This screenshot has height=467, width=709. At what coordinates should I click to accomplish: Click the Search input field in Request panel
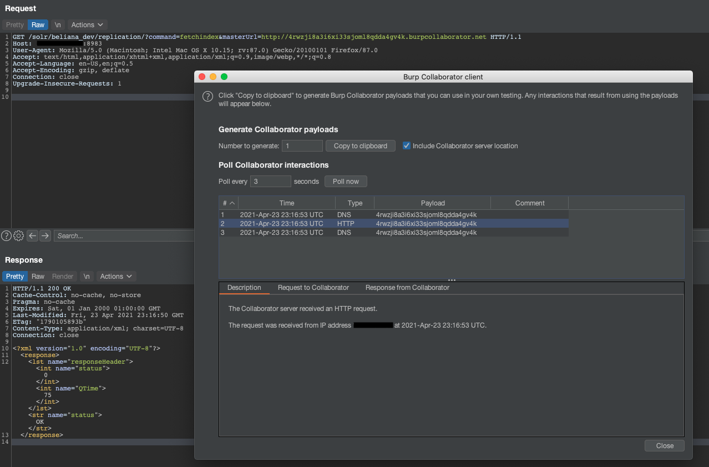pos(124,235)
